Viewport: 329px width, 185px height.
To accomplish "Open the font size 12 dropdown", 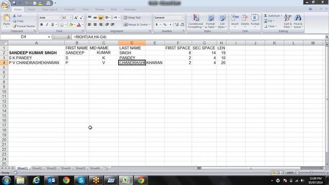I will (x=70, y=18).
